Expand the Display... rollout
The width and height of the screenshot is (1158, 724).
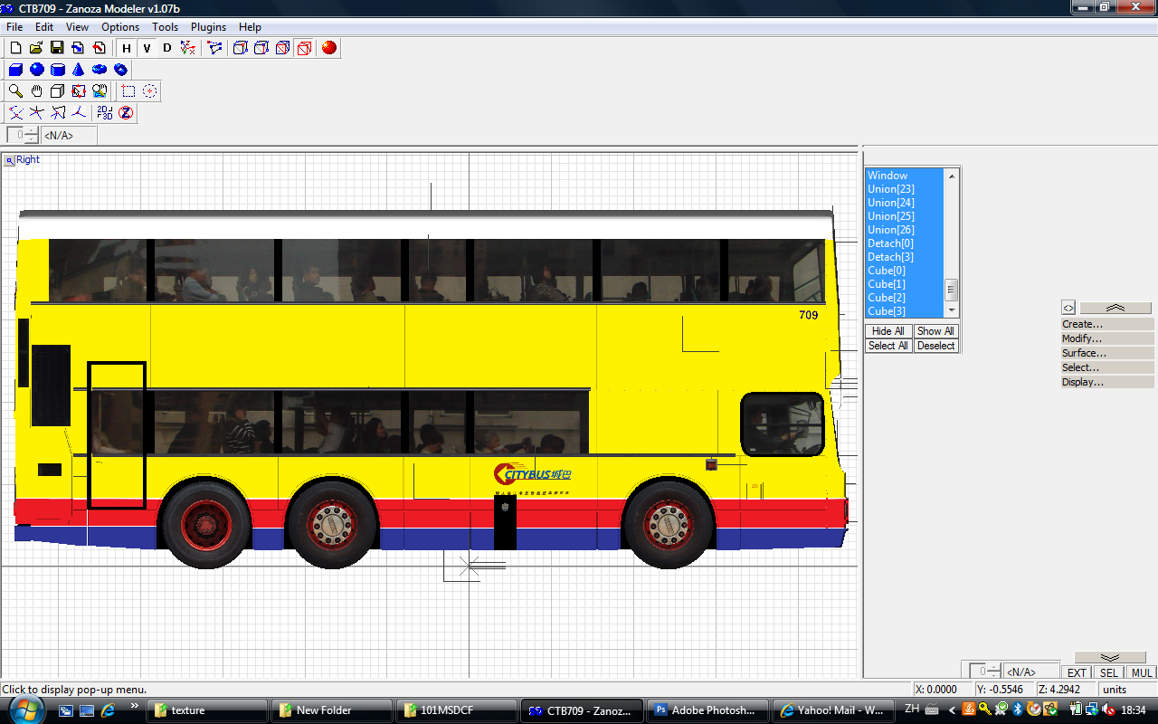click(x=1107, y=382)
